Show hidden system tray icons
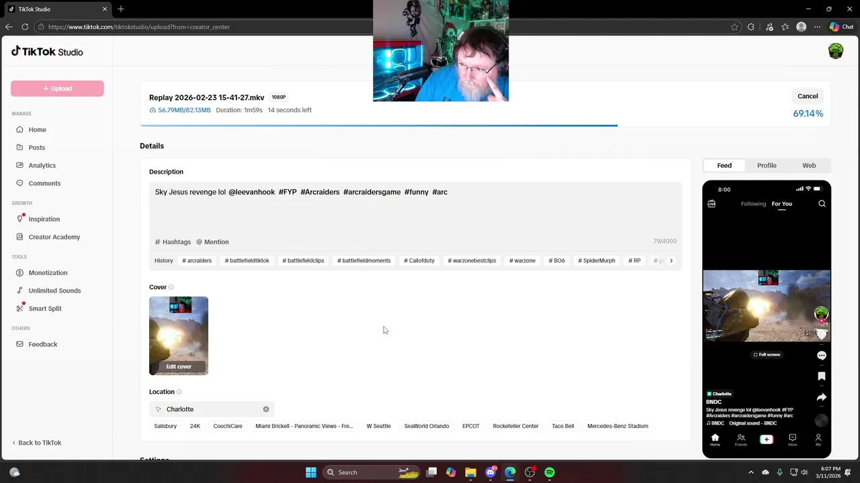This screenshot has width=860, height=483. [x=751, y=472]
